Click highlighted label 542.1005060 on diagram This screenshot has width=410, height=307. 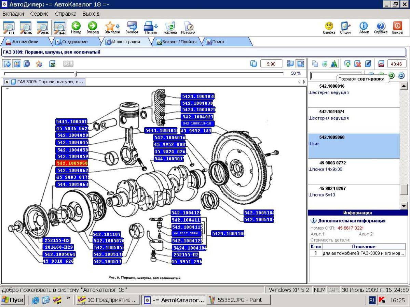coord(72,163)
